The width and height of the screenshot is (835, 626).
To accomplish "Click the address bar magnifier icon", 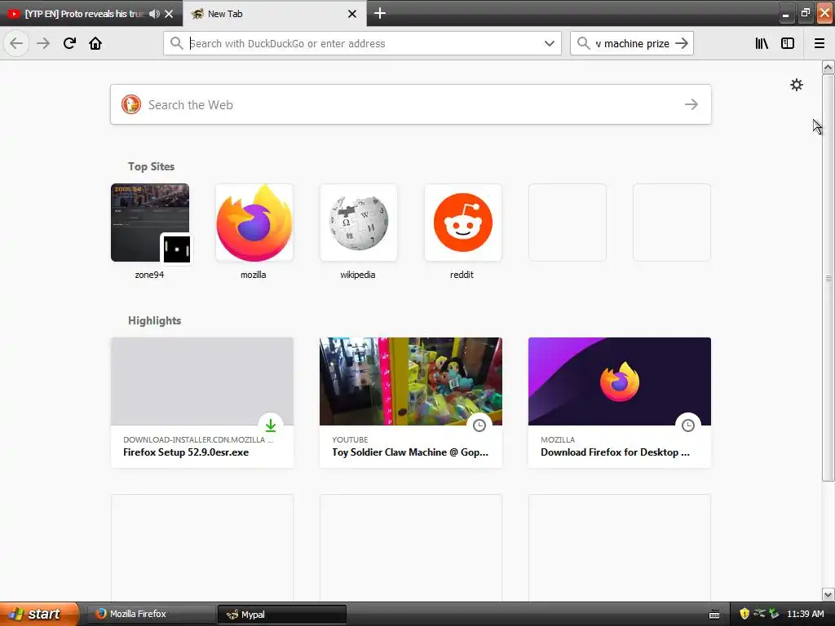I will pyautogui.click(x=177, y=43).
